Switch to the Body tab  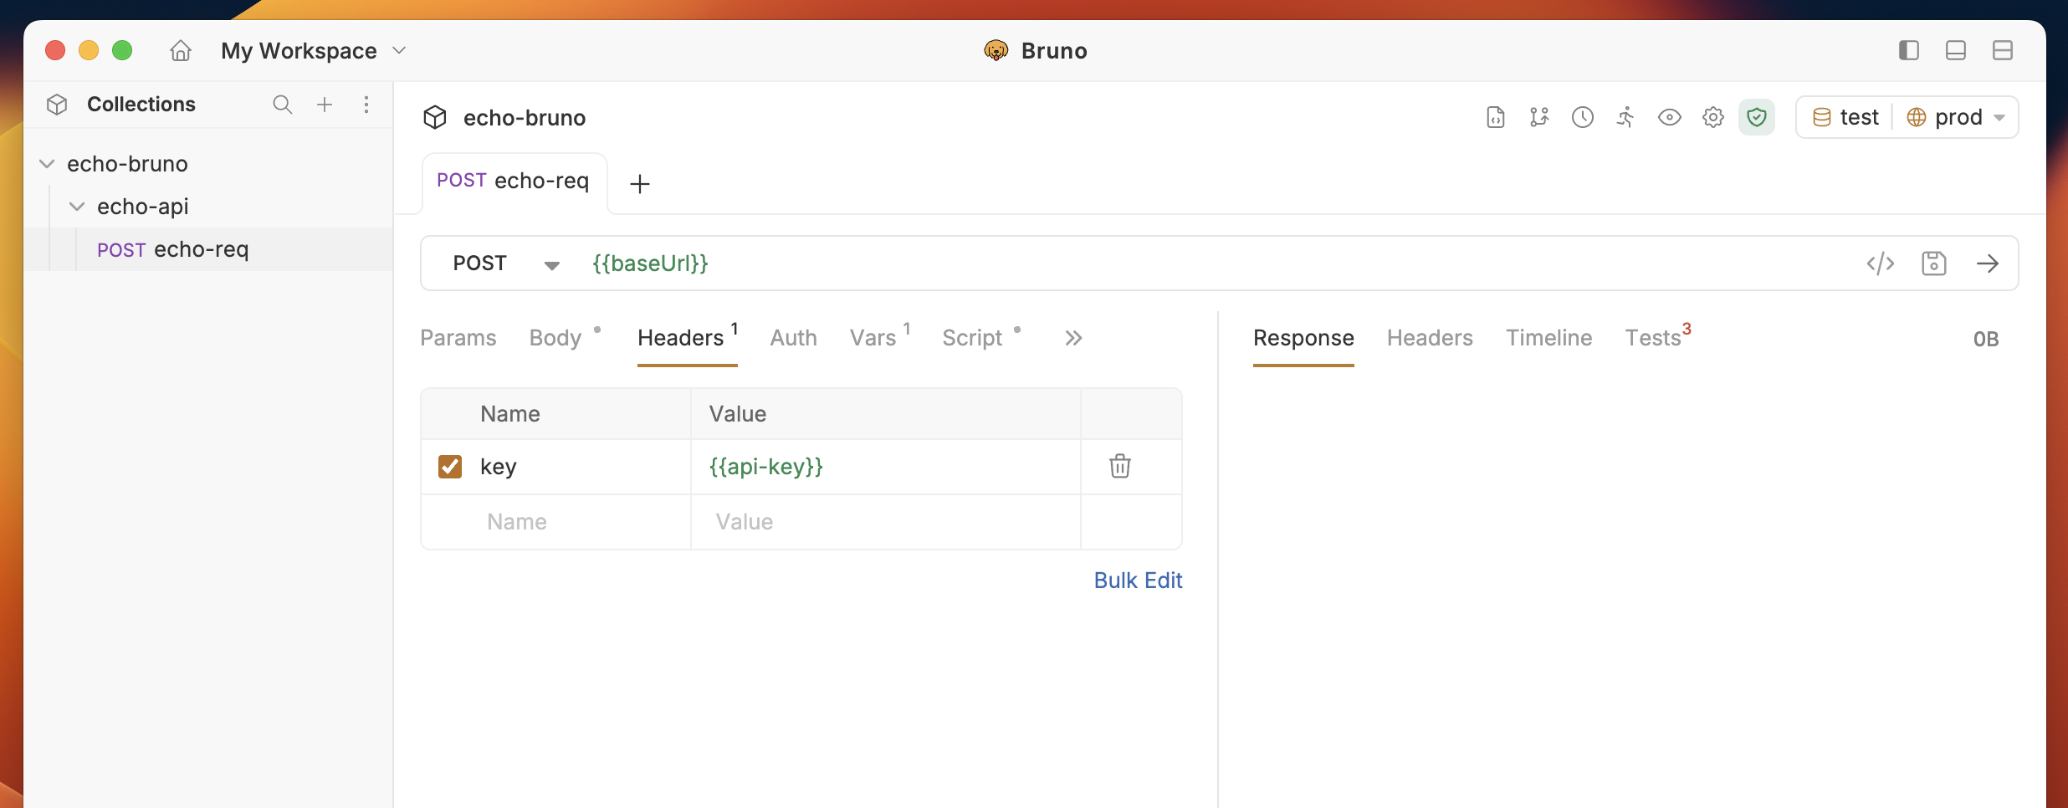pyautogui.click(x=555, y=338)
